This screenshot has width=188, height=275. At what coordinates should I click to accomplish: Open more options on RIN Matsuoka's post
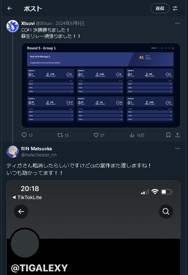coord(178,148)
